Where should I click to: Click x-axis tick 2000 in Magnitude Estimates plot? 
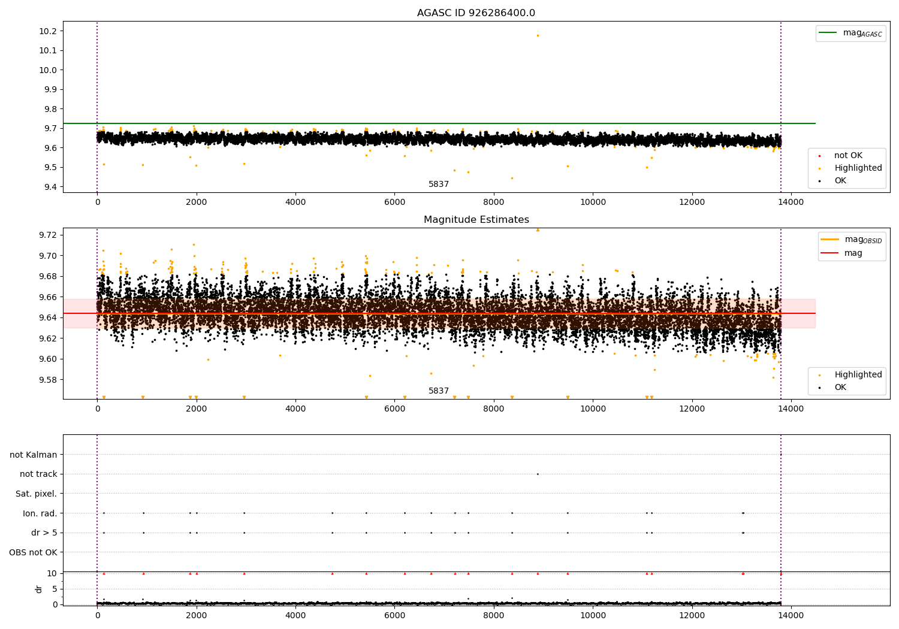pos(196,409)
